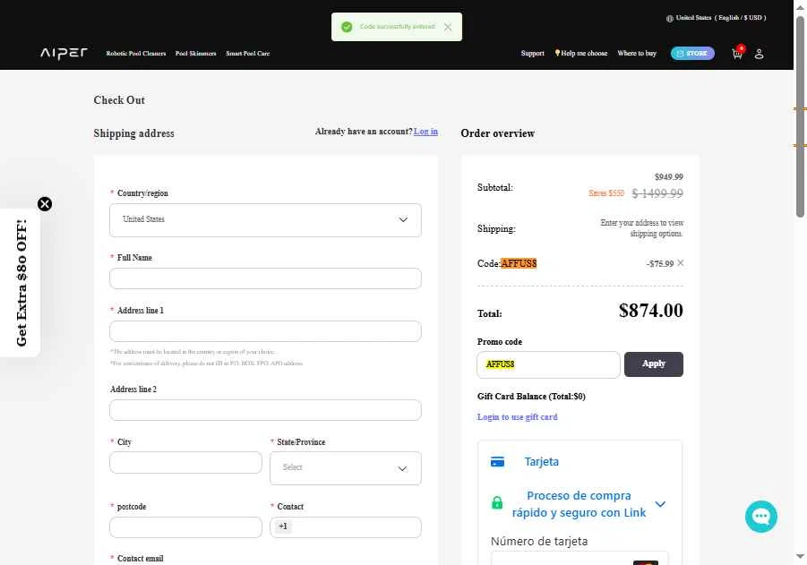
Task: Apply the promo code
Action: point(654,364)
